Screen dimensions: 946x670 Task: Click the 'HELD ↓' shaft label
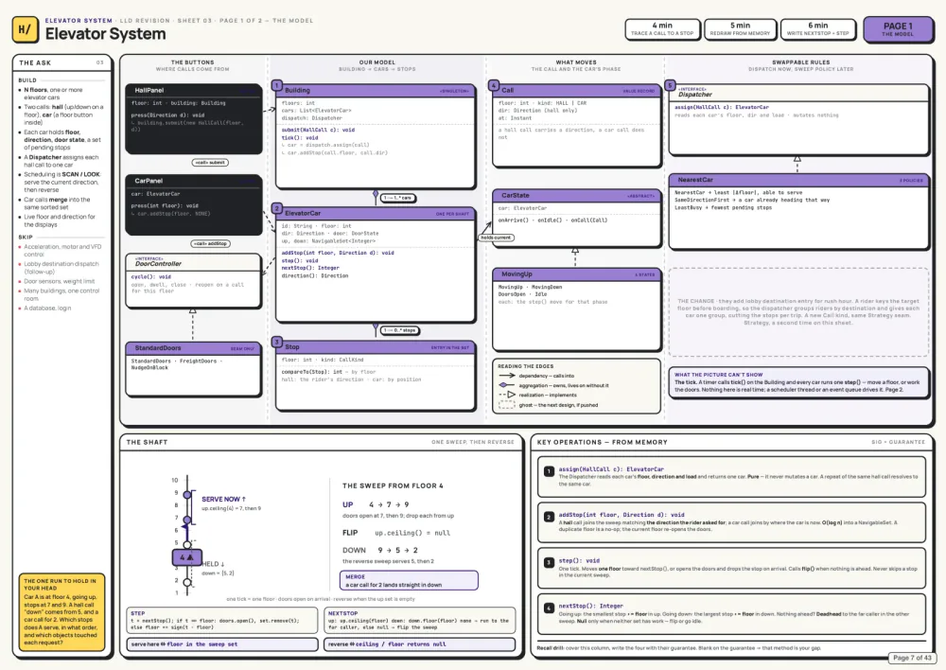[213, 564]
